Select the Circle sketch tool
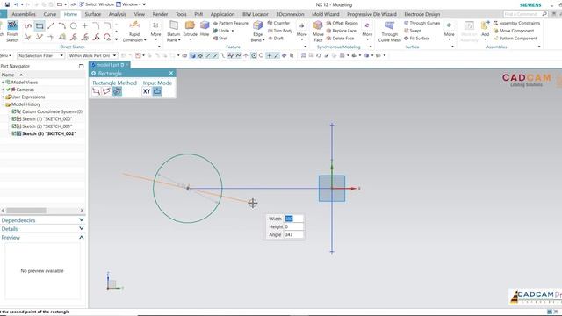The image size is (562, 316). pyautogui.click(x=74, y=25)
